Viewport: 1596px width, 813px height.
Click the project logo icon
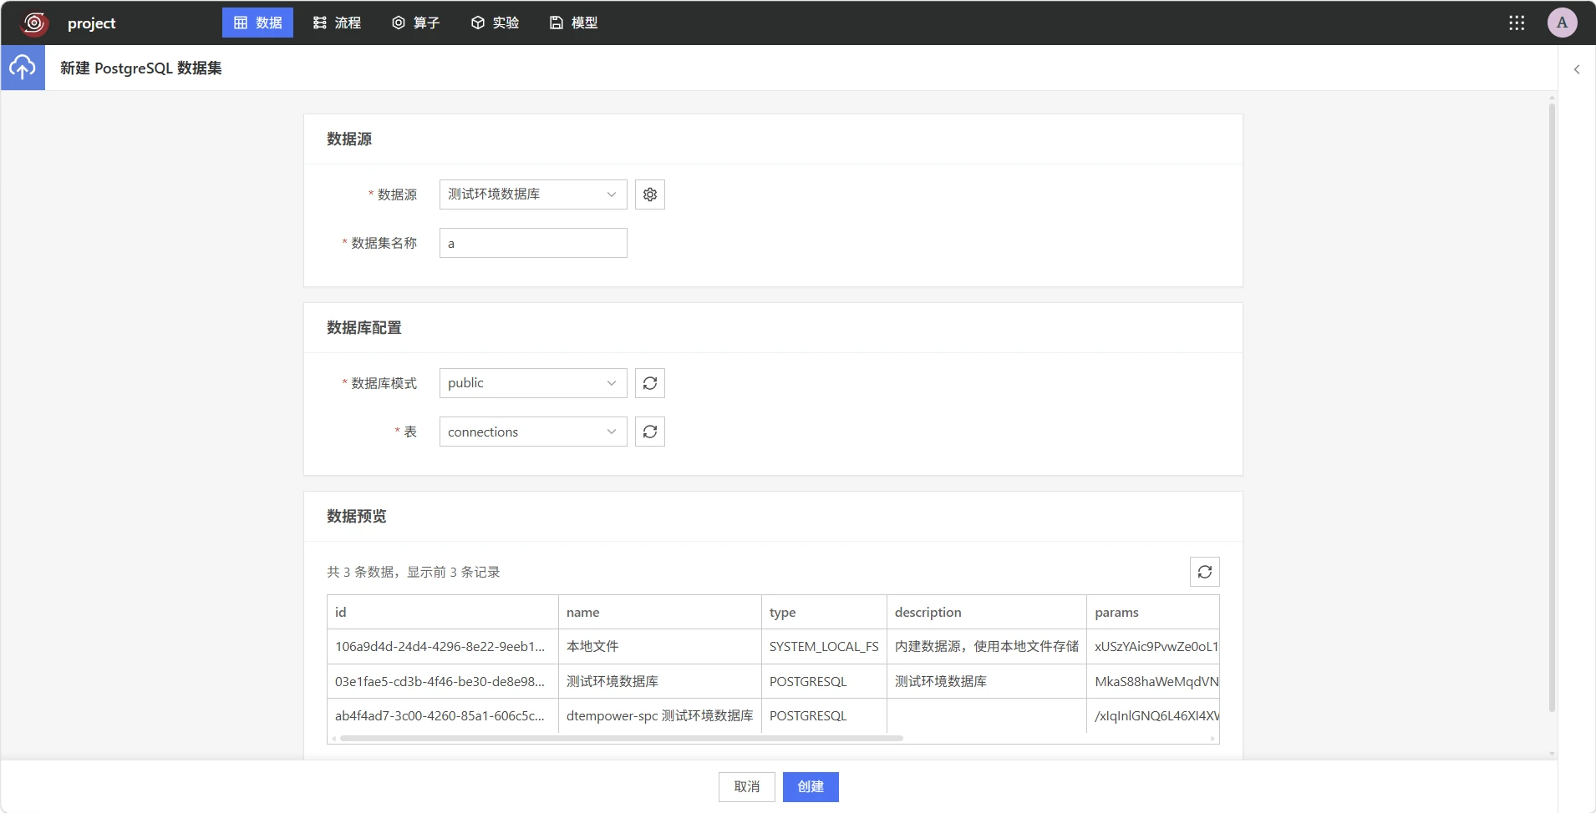coord(34,23)
